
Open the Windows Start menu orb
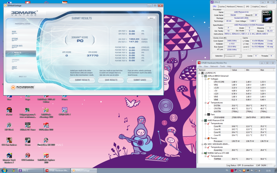click(x=4, y=170)
